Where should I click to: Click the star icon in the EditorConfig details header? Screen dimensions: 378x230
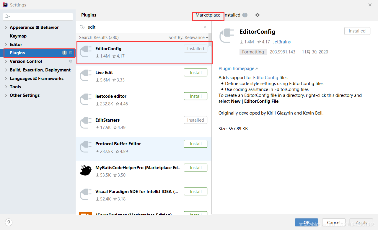[x=259, y=42]
